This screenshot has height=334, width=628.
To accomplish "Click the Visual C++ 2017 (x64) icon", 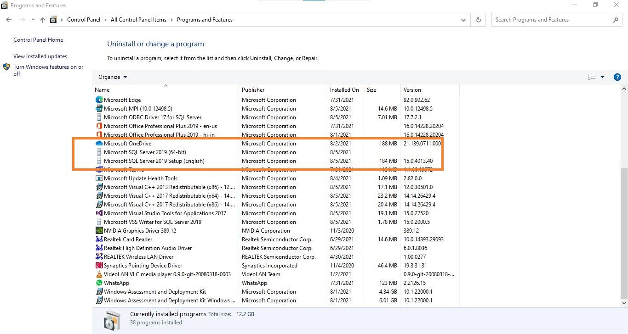I will click(x=99, y=196).
